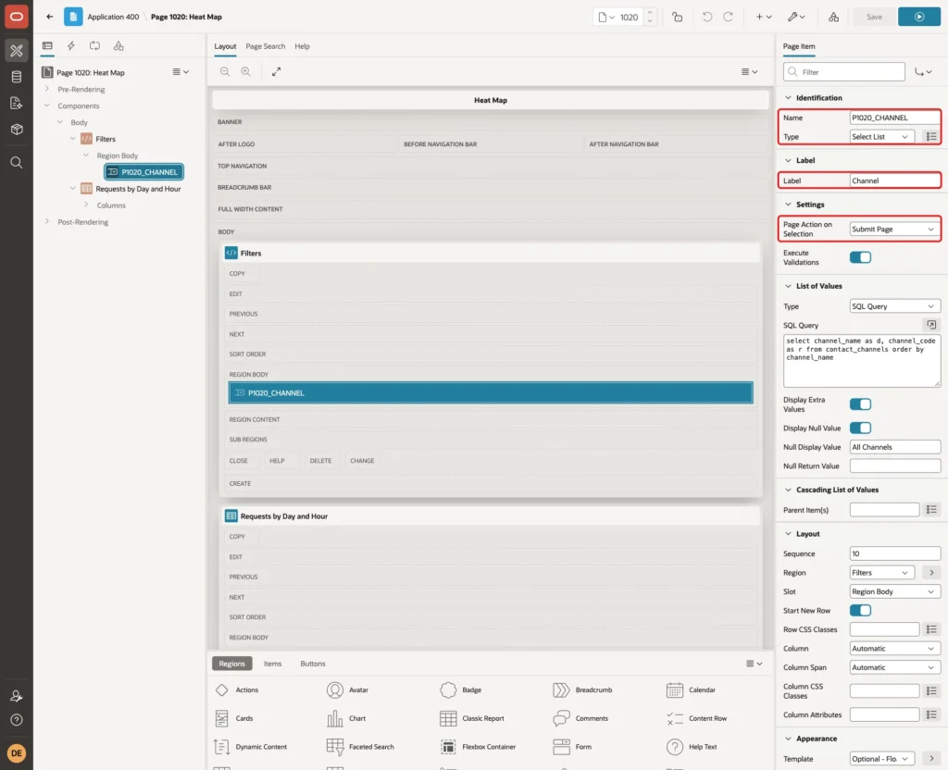Open the Processing tab icon
This screenshot has width=948, height=770.
click(x=95, y=46)
